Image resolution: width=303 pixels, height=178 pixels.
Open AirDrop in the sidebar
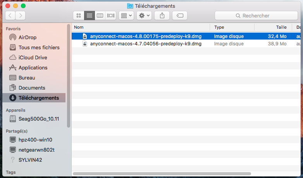(27, 37)
